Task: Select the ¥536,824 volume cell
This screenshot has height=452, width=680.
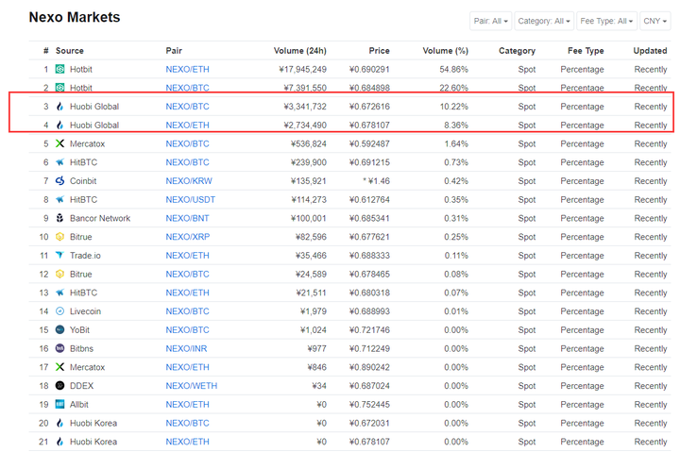Action: pyautogui.click(x=308, y=143)
